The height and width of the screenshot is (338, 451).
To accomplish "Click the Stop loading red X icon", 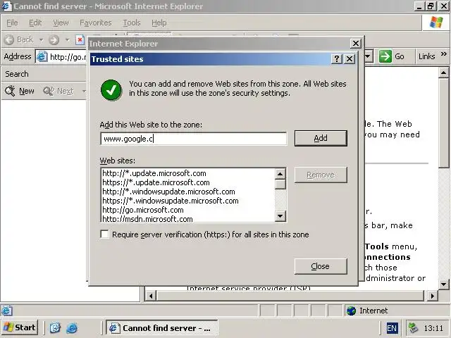I will [80, 39].
